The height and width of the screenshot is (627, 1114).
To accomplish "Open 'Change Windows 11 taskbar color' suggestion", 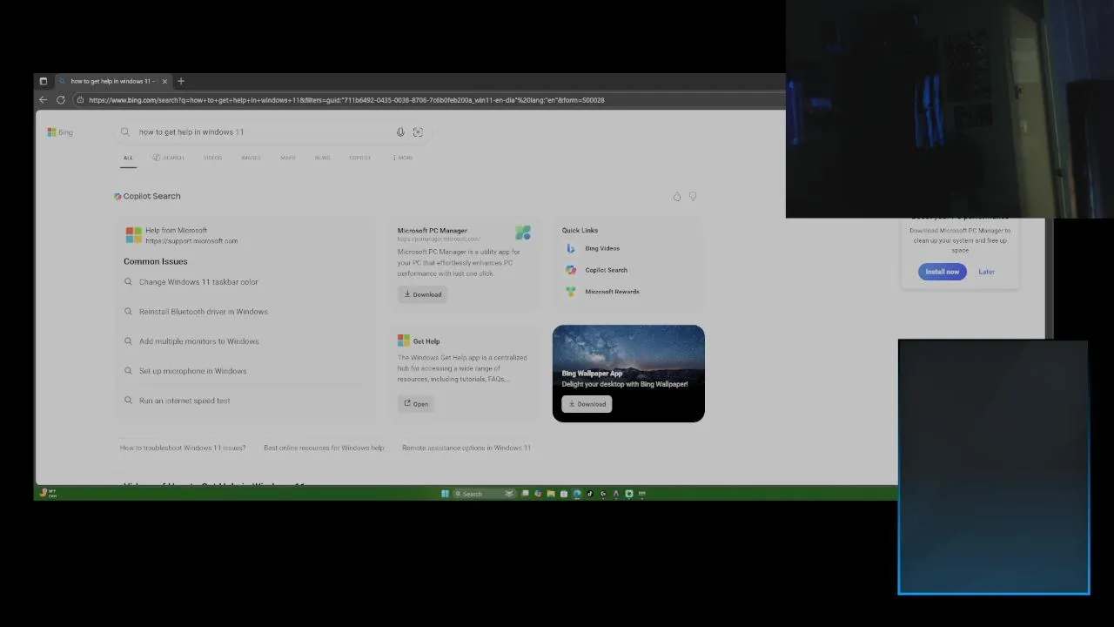I will [x=198, y=282].
